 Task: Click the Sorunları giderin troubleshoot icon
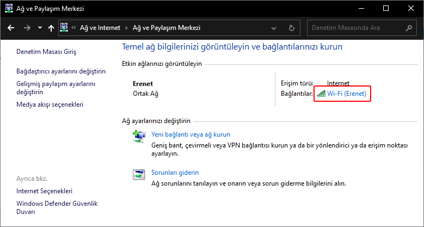click(139, 175)
